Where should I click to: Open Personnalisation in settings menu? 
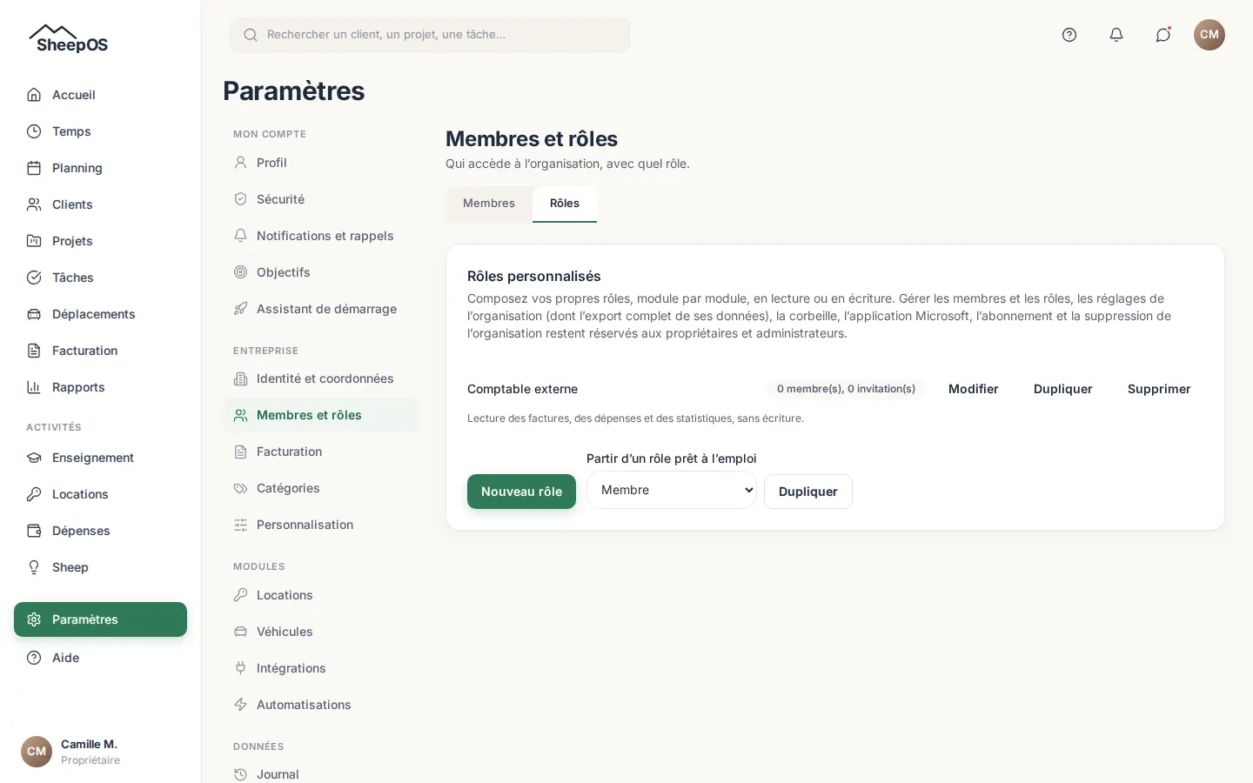[320, 525]
